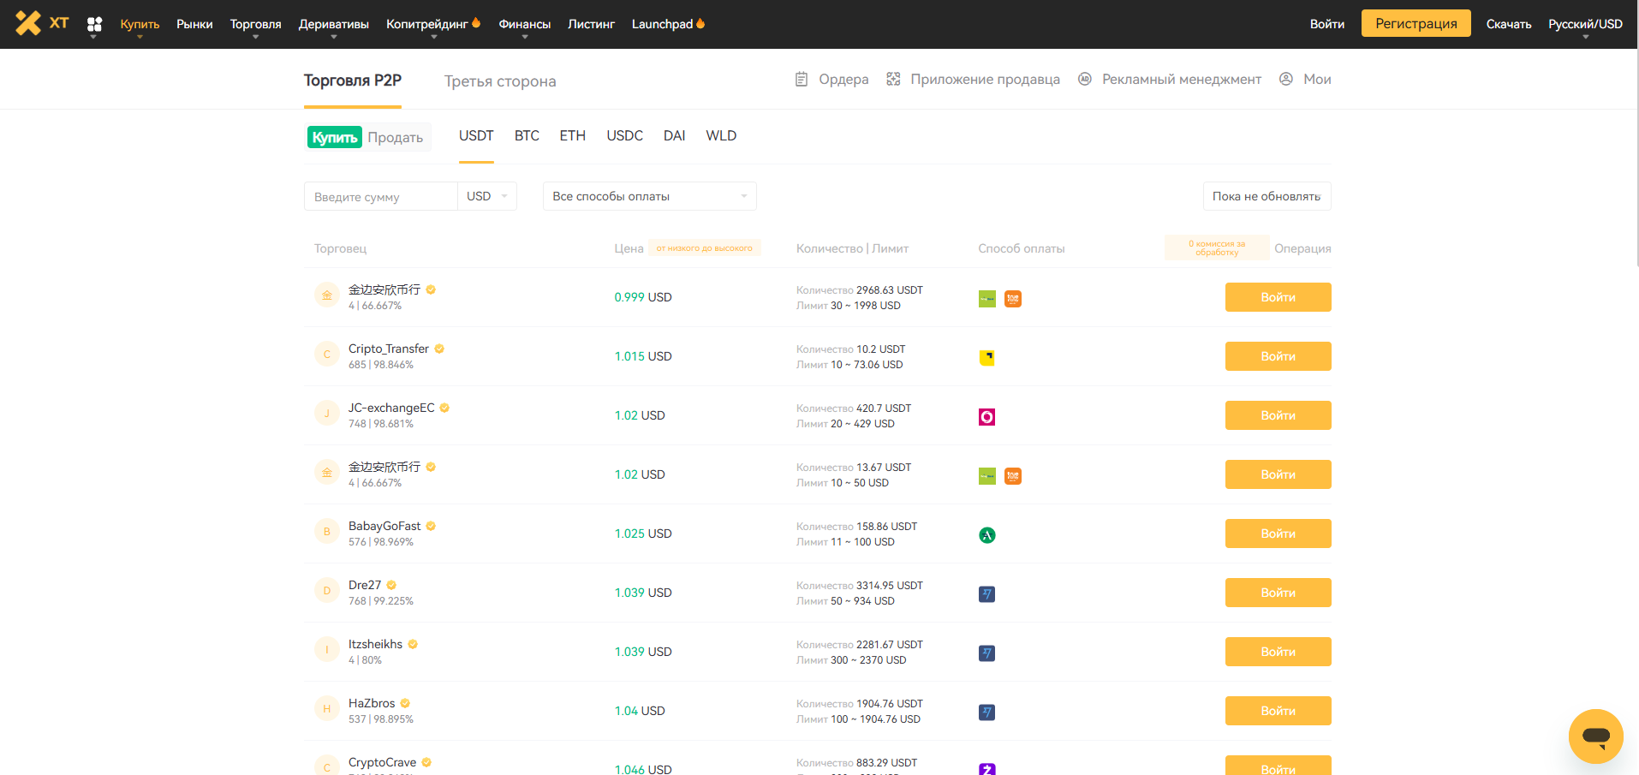Select the USDC coin tab
The height and width of the screenshot is (775, 1639).
625,135
